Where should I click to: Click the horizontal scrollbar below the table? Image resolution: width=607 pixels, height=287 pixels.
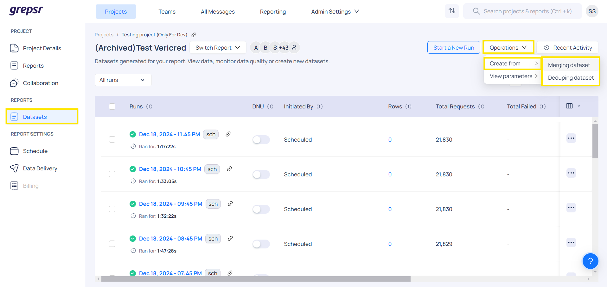point(256,279)
